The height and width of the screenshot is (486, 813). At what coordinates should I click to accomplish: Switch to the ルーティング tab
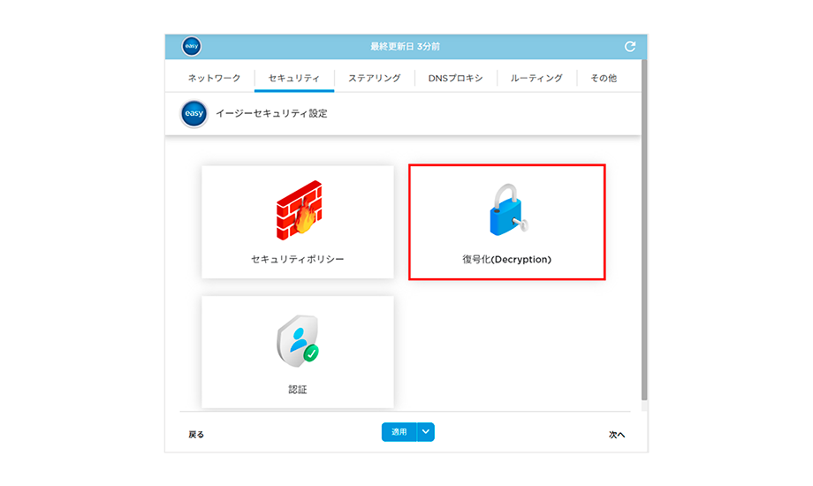click(x=536, y=79)
